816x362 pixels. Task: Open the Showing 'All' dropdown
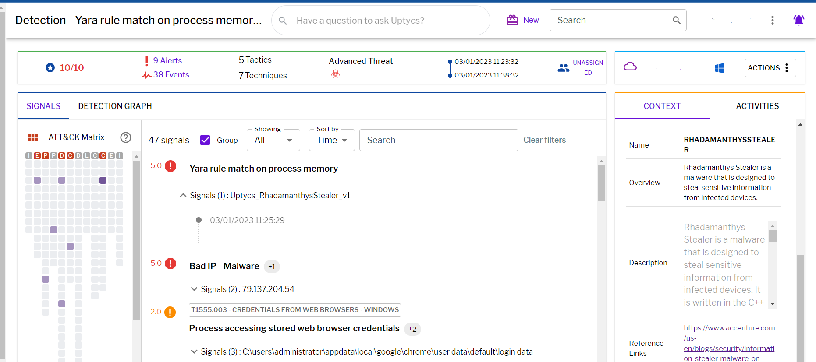point(273,140)
